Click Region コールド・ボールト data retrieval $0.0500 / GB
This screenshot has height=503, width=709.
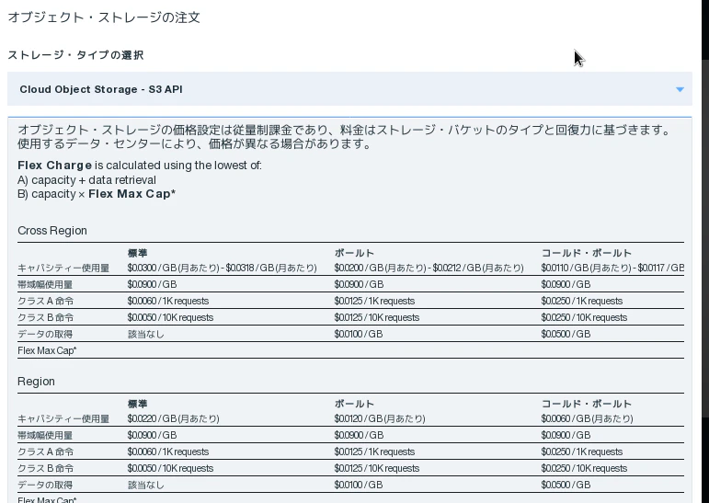tap(566, 485)
